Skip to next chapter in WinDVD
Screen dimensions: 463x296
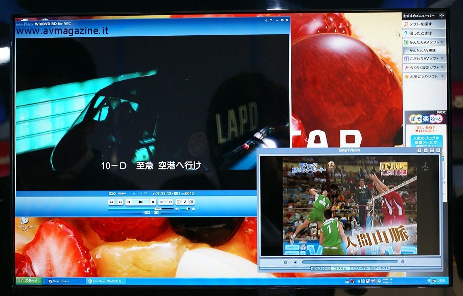(171, 202)
